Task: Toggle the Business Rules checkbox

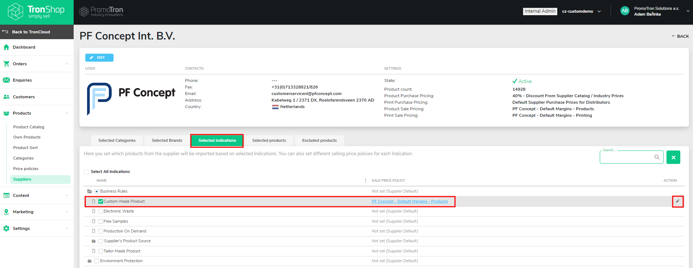Action: [x=97, y=191]
